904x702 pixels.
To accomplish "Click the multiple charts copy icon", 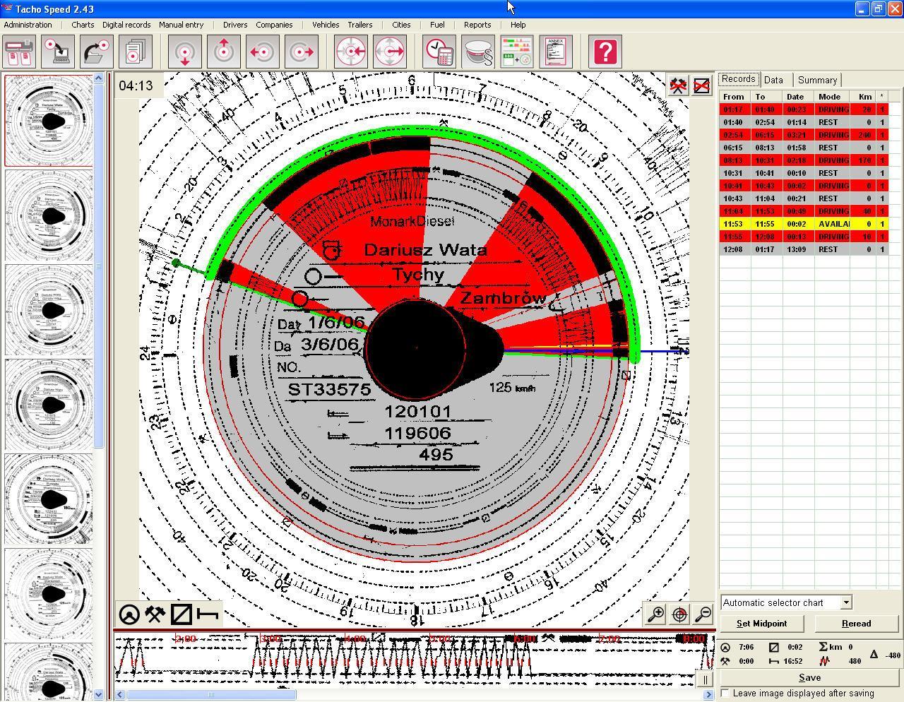I will coord(135,52).
